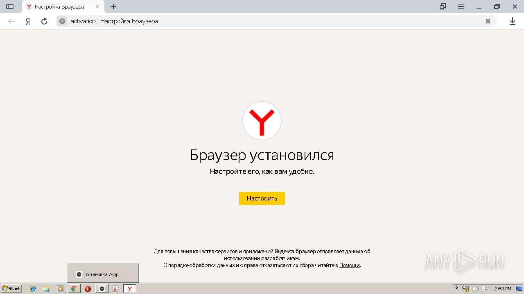The image size is (524, 294).
Task: Launch Internet Explorer from taskbar
Action: pyautogui.click(x=33, y=289)
